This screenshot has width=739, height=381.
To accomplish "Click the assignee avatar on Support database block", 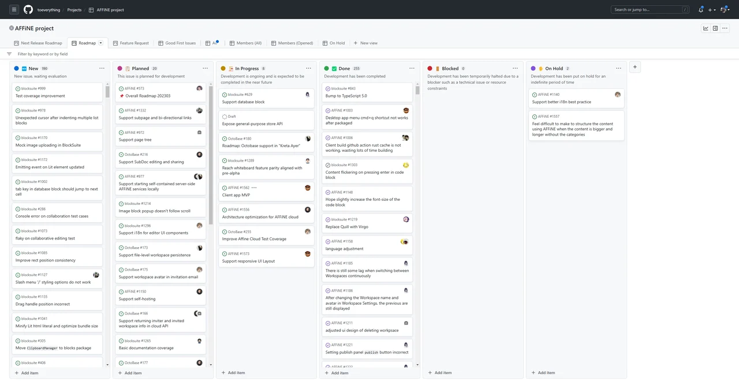I will (307, 95).
